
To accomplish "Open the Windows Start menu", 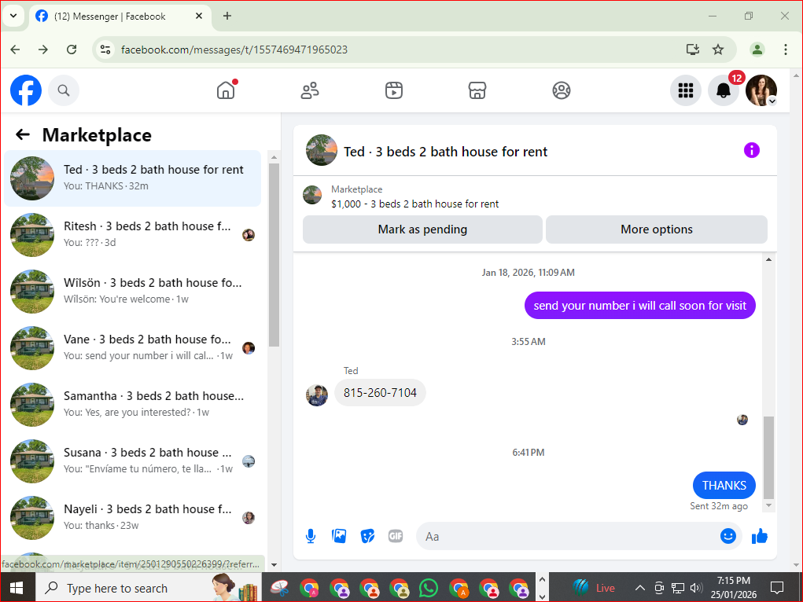I will tap(17, 588).
